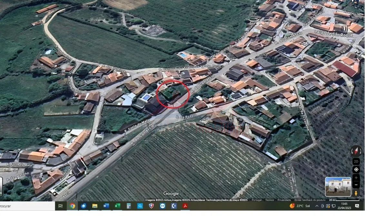The height and width of the screenshot is (217, 387).
Task: Open the notification center icon
Action: [x=357, y=206]
